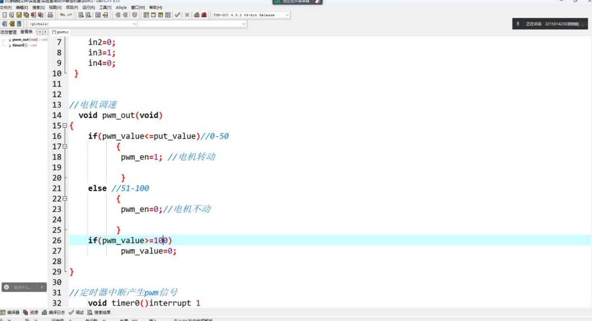The image size is (592, 321).
Task: Click the Find (search) toolbar icon
Action: pyautogui.click(x=81, y=16)
